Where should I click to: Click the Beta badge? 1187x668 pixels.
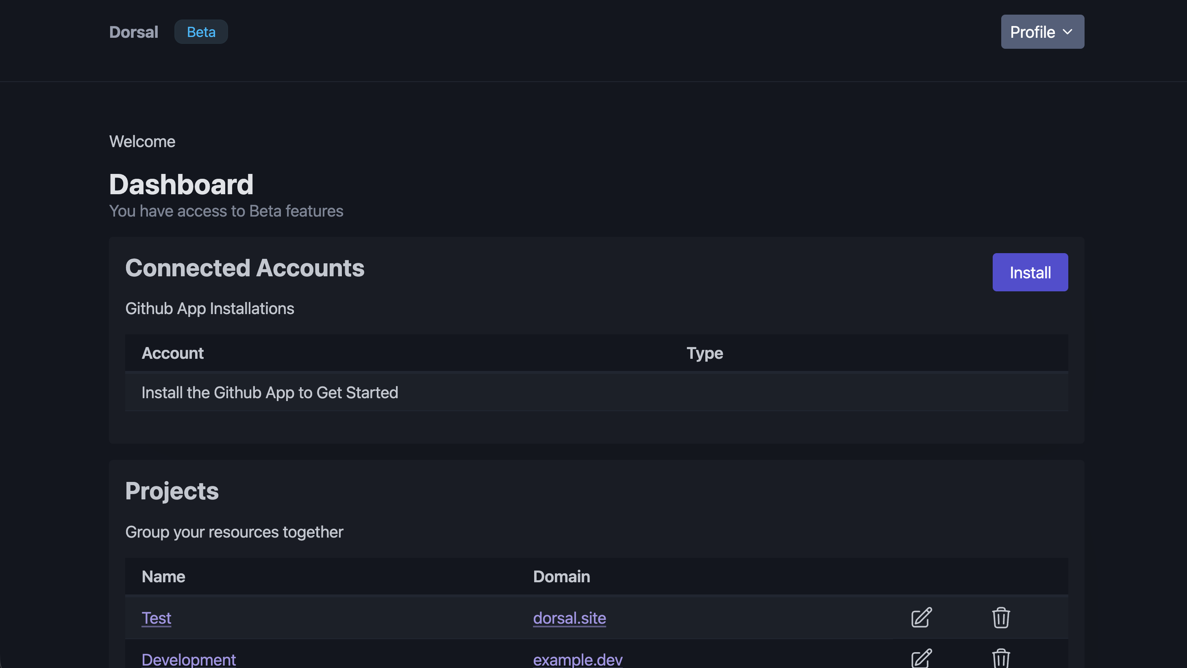(x=201, y=32)
